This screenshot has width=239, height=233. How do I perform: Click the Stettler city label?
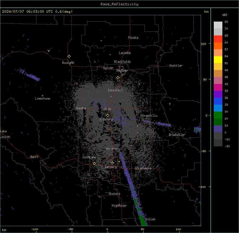[x=176, y=66]
